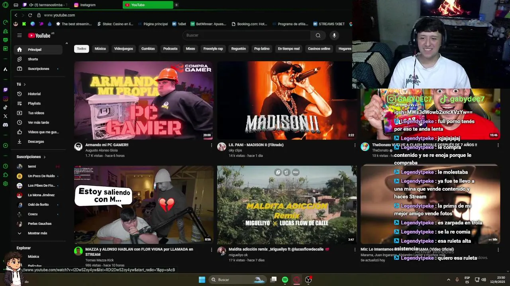The image size is (510, 286).
Task: Open new browser tab with plus button
Action: point(176,5)
